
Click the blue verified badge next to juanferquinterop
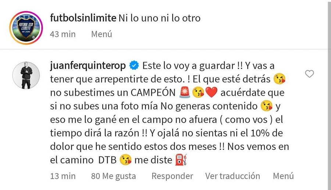pyautogui.click(x=134, y=66)
